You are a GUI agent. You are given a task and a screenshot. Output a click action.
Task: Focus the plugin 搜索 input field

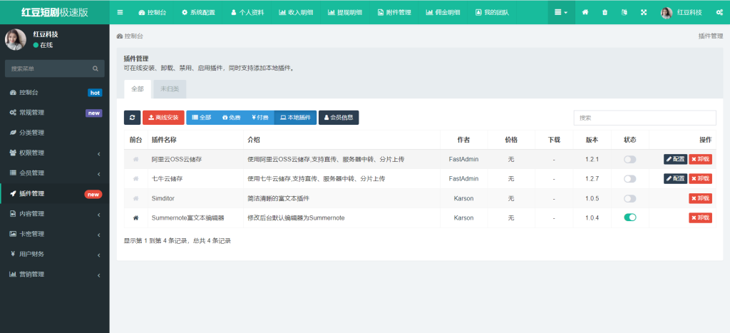644,118
